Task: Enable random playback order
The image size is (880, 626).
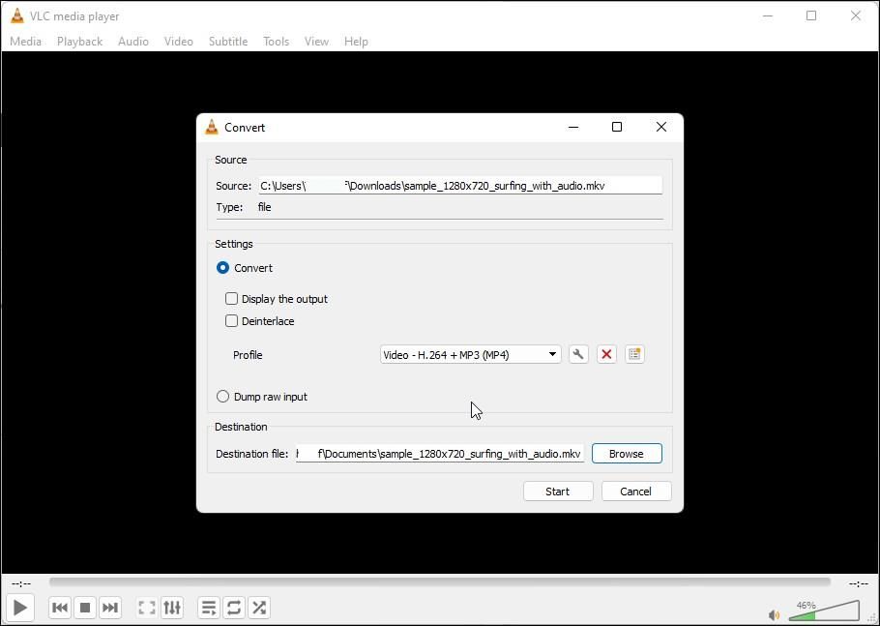Action: [x=258, y=608]
